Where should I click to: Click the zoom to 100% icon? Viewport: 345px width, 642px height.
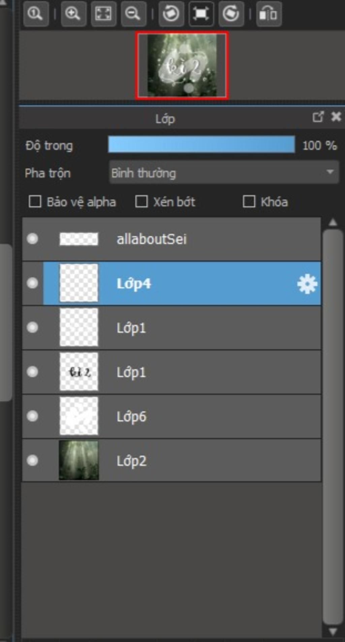point(35,14)
